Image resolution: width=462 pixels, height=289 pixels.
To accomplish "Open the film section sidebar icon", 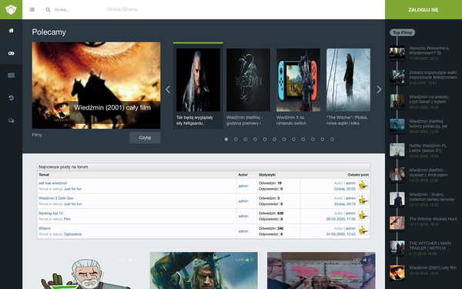I will click(12, 76).
